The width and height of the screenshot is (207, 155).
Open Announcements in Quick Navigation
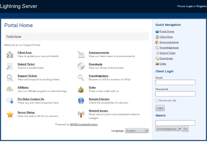click(169, 42)
